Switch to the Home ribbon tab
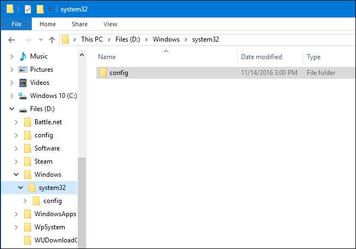This screenshot has height=249, width=356. (47, 24)
